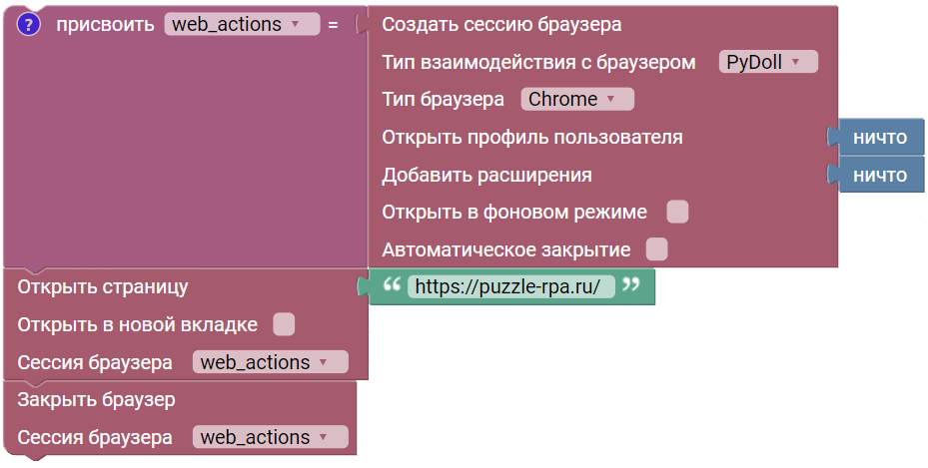Image resolution: width=928 pixels, height=468 pixels.
Task: Enable 'Автоматическое закрытие' checkbox
Action: click(x=656, y=248)
